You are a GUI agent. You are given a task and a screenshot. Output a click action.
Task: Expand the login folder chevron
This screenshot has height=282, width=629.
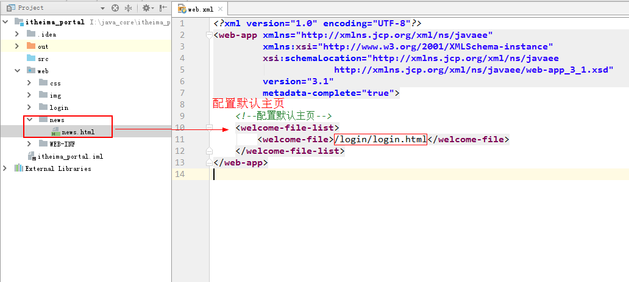click(29, 107)
